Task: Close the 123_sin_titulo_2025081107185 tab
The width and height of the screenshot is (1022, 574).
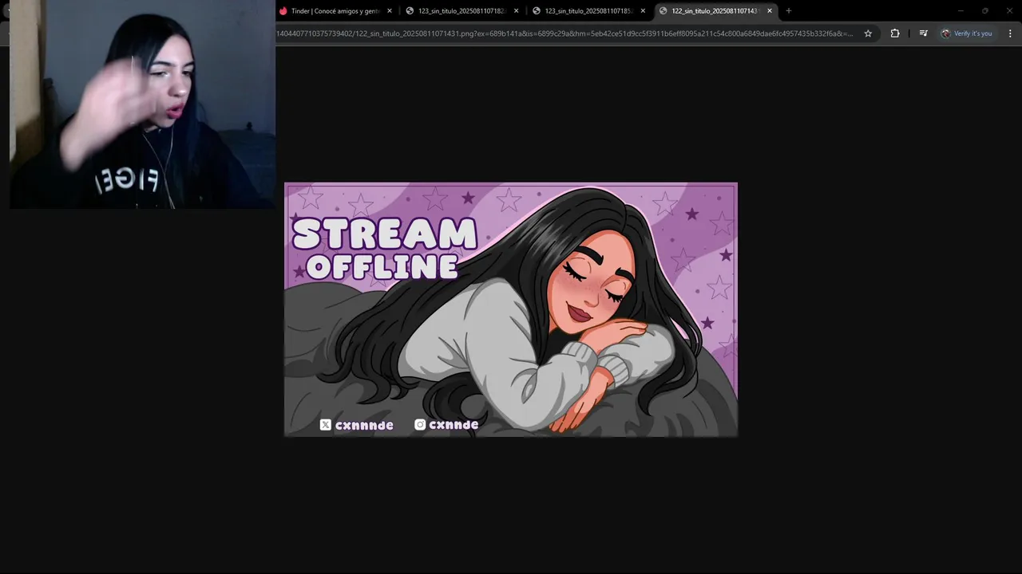Action: (x=643, y=11)
